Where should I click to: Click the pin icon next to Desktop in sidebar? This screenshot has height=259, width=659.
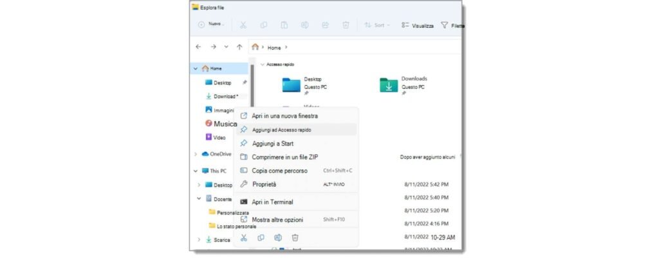245,82
